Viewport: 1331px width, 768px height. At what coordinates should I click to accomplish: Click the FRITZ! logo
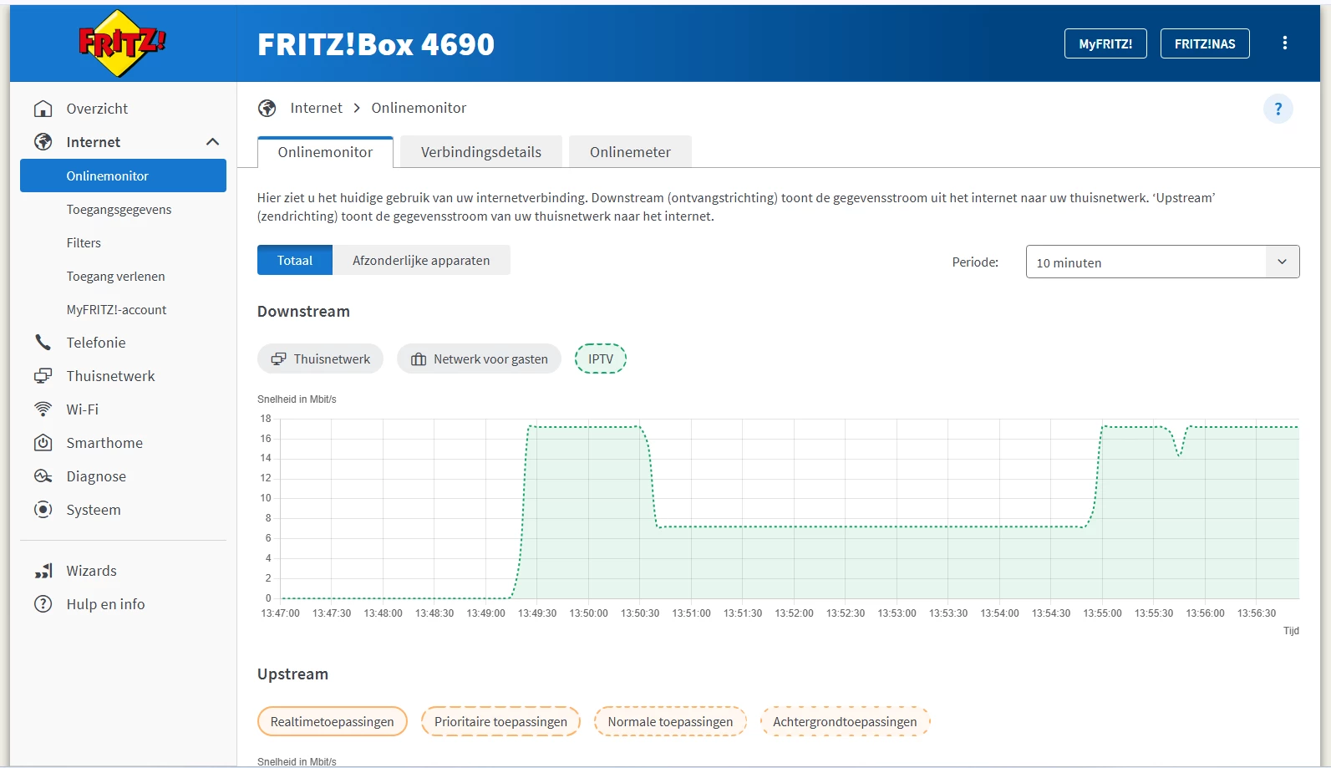click(x=122, y=43)
